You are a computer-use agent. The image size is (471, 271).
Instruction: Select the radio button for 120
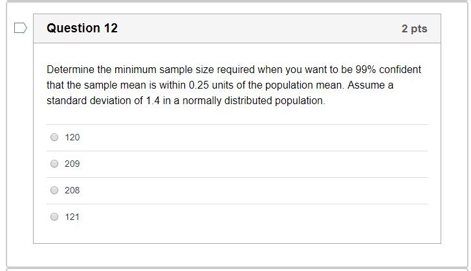54,137
